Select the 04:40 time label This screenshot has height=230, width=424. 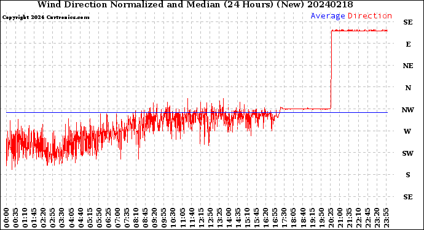(x=80, y=218)
